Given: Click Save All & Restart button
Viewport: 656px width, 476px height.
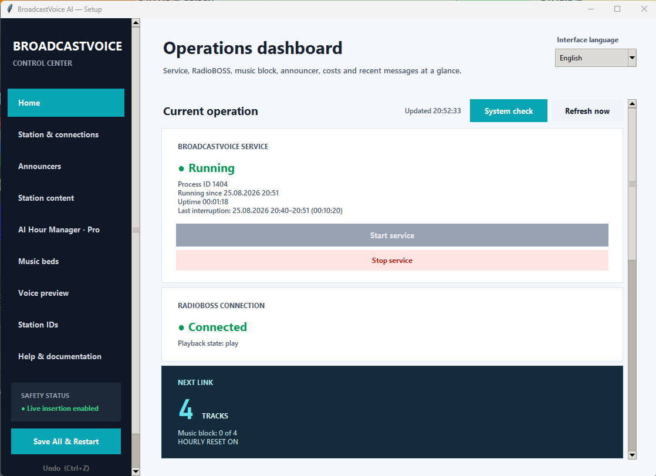Looking at the screenshot, I should pos(66,441).
